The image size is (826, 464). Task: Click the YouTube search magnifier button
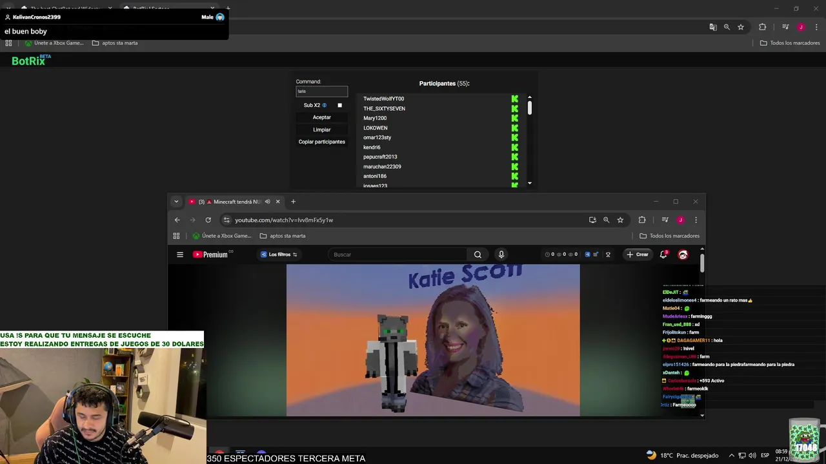click(x=478, y=255)
